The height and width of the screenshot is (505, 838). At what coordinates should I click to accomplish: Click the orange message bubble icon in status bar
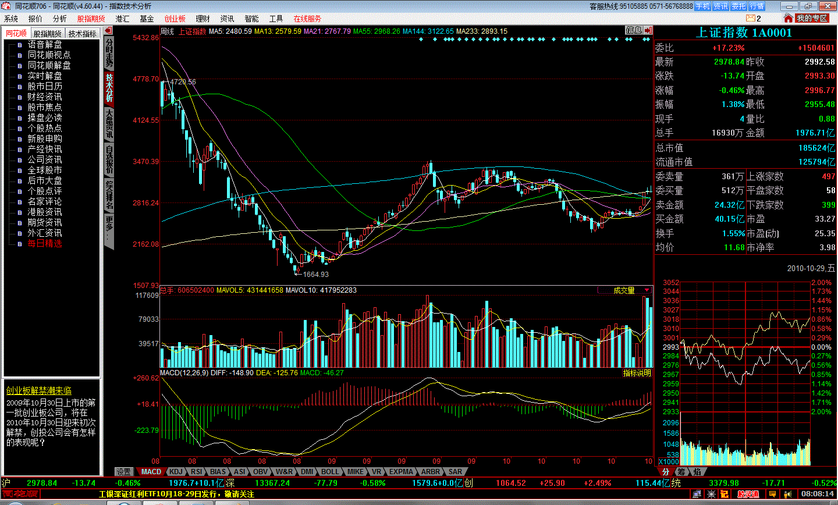(x=773, y=494)
